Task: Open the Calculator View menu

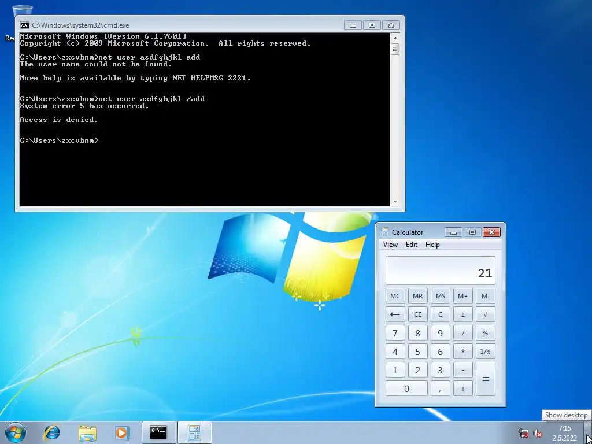Action: click(390, 245)
